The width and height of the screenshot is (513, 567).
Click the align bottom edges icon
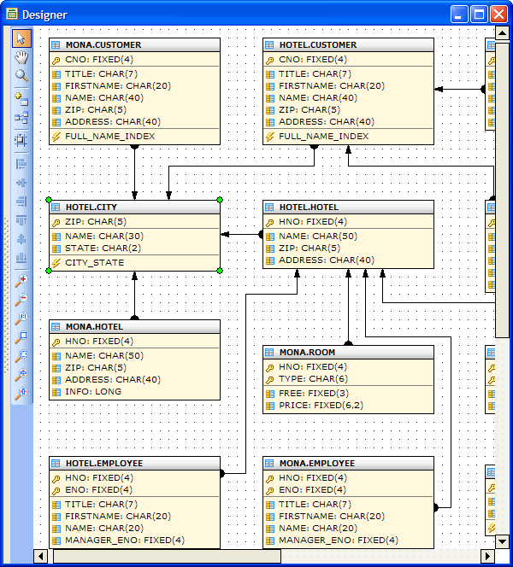coord(21,257)
